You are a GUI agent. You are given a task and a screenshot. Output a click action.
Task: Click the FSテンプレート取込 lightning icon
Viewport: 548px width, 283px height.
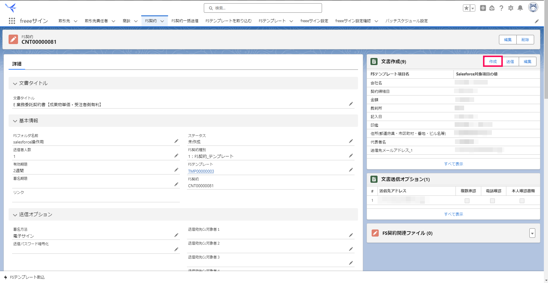click(x=6, y=277)
